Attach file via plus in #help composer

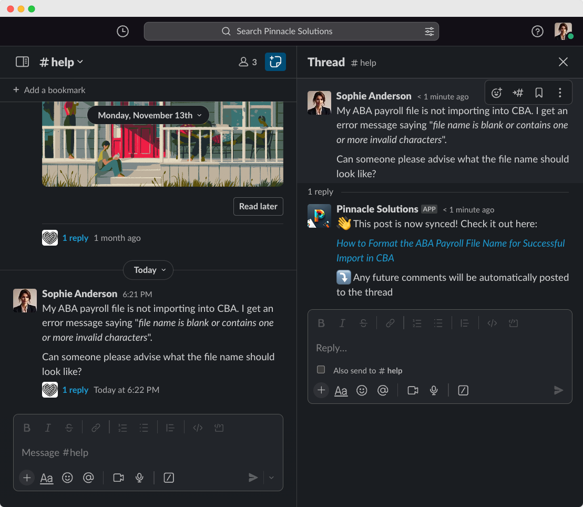click(27, 478)
